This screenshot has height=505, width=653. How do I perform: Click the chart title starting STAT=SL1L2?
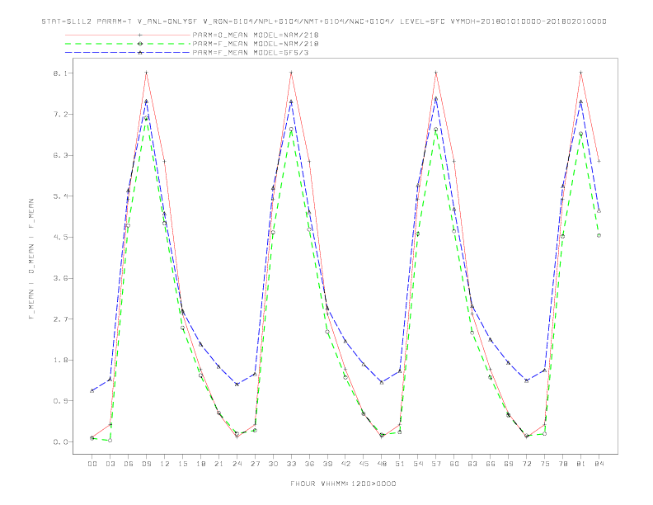point(323,21)
